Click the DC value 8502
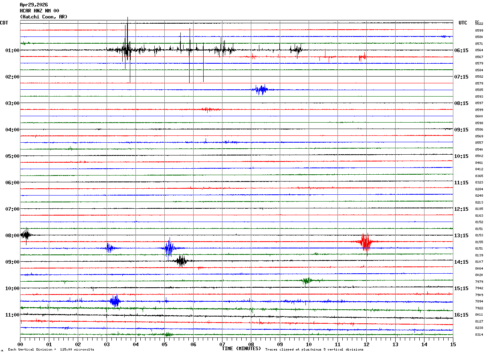 479,156
